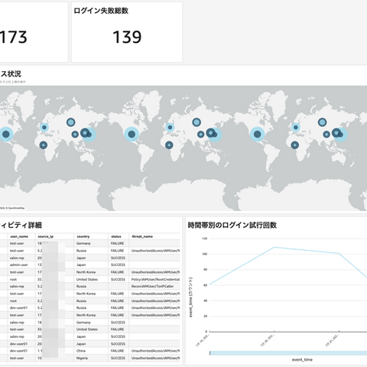
Task: Select the China country cell
Action: (x=81, y=351)
